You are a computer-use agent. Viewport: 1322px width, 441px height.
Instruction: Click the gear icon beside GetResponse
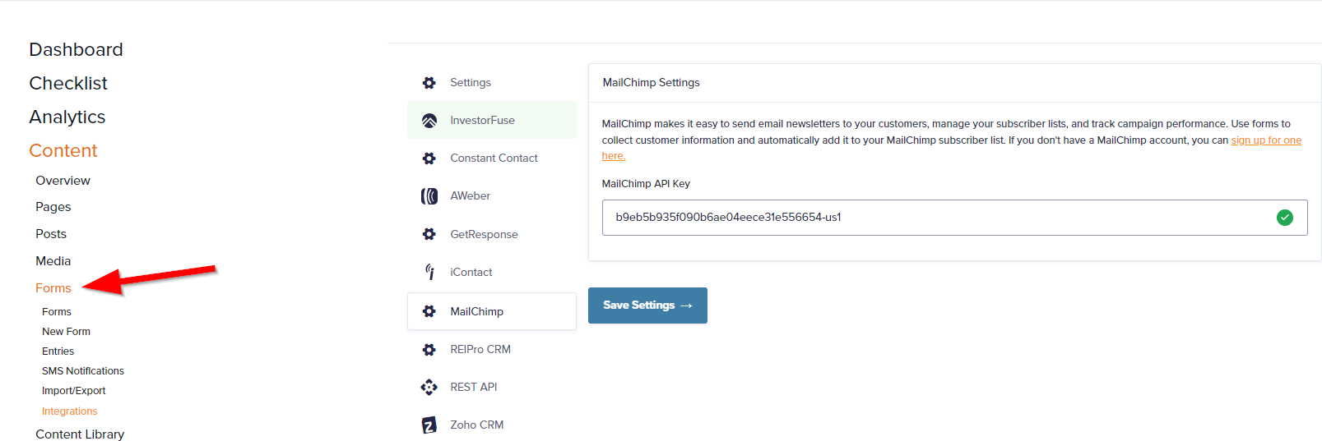pyautogui.click(x=429, y=234)
